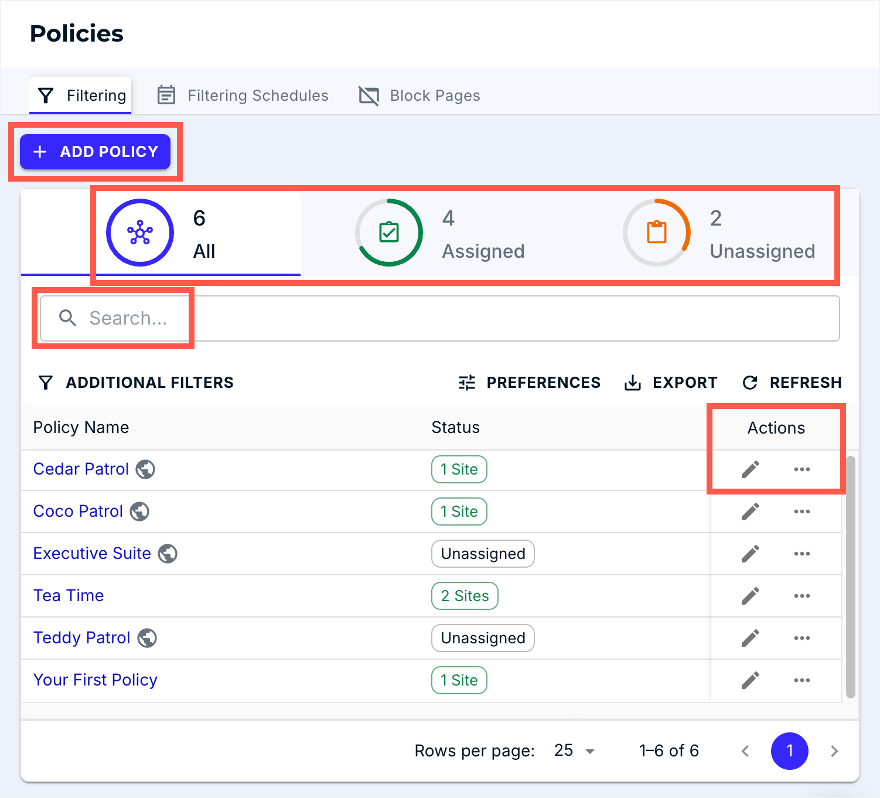Filter to show Assigned policies
Viewport: 880px width, 798px height.
441,234
